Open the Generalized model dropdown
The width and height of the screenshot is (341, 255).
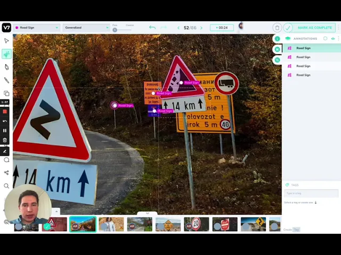[86, 28]
